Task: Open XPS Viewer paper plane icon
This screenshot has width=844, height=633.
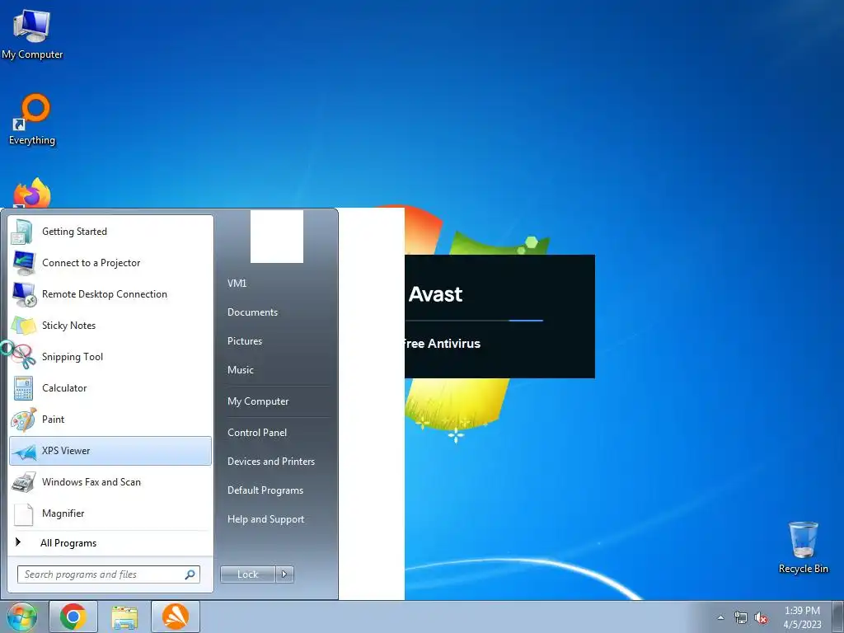Action: pos(24,452)
